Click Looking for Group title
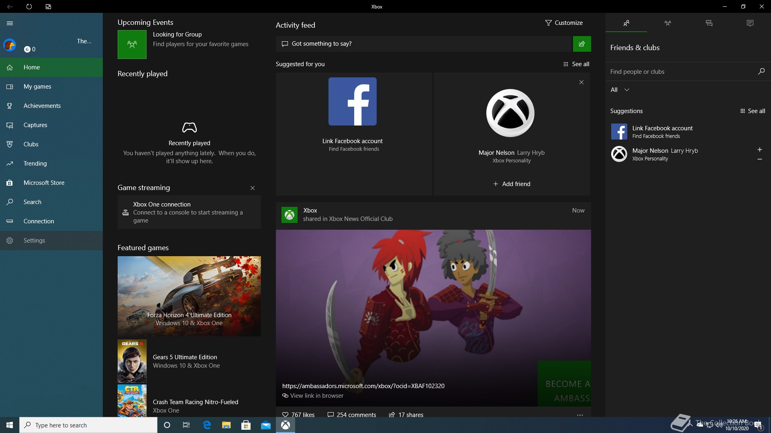 point(177,34)
